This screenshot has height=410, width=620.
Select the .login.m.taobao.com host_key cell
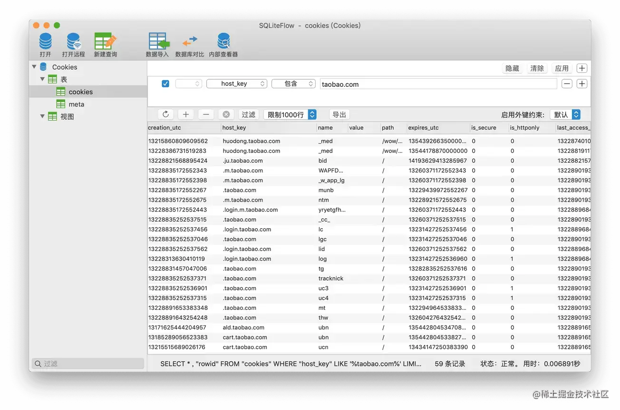(x=250, y=210)
